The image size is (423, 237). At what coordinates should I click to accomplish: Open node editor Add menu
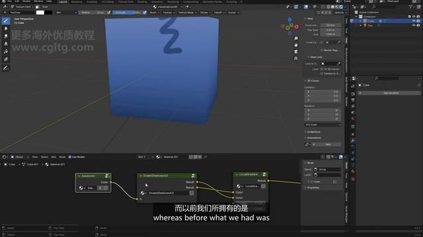click(54, 157)
